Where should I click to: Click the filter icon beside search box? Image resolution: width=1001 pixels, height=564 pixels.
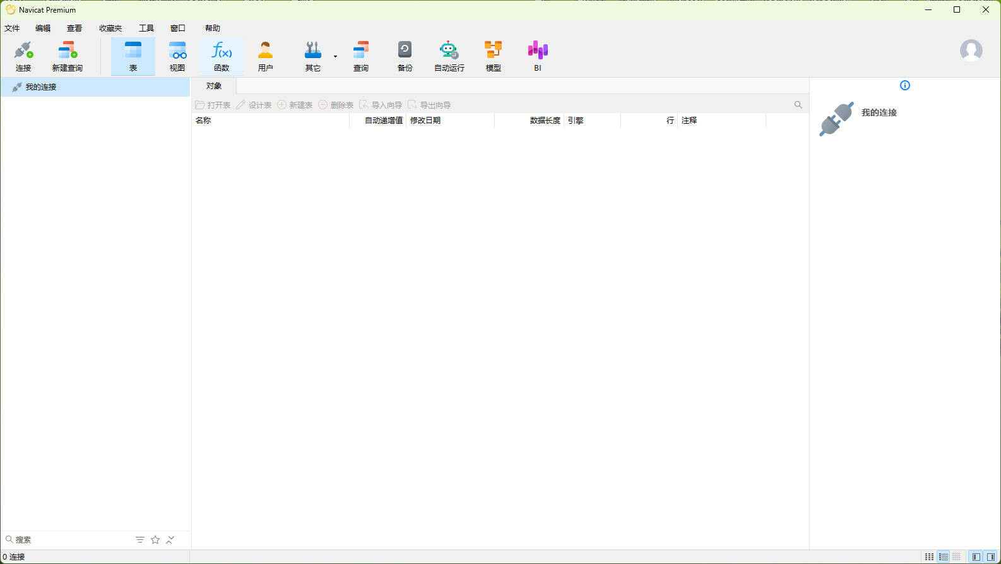pyautogui.click(x=140, y=539)
